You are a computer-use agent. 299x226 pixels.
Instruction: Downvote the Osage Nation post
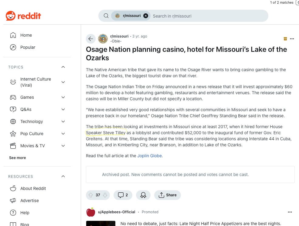click(105, 195)
